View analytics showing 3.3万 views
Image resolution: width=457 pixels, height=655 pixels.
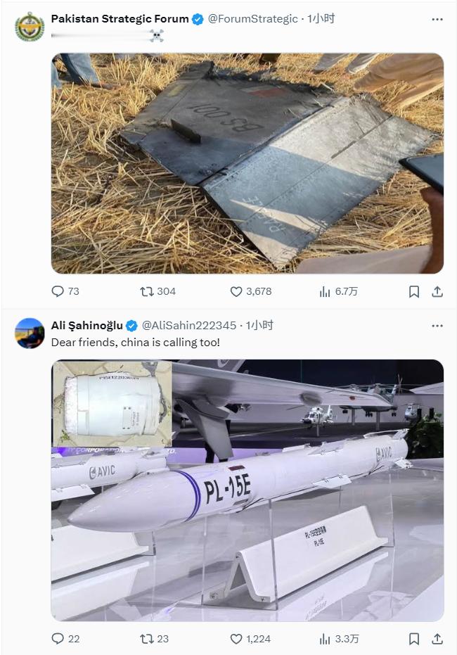339,638
